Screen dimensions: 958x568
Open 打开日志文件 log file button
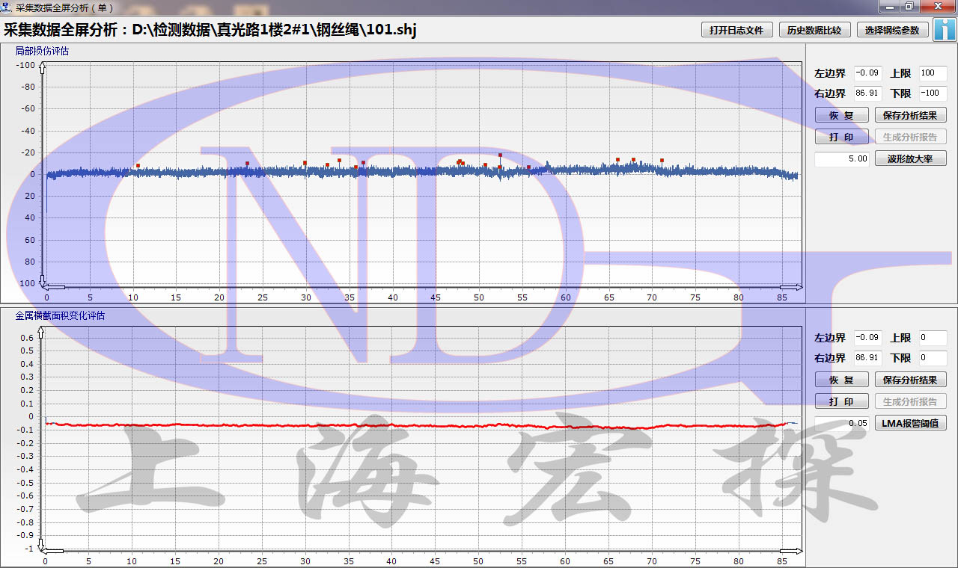(x=736, y=30)
